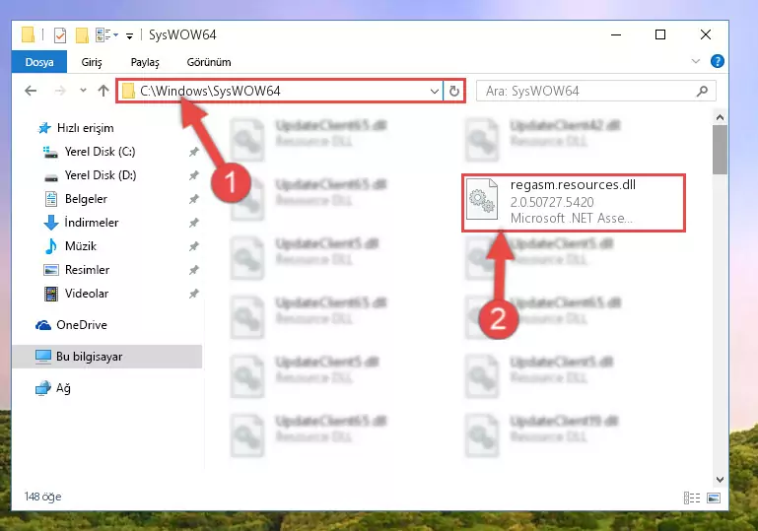Open the quick access toolbar customize dropdown arrow
Viewport: 758px width, 531px height.
click(129, 35)
